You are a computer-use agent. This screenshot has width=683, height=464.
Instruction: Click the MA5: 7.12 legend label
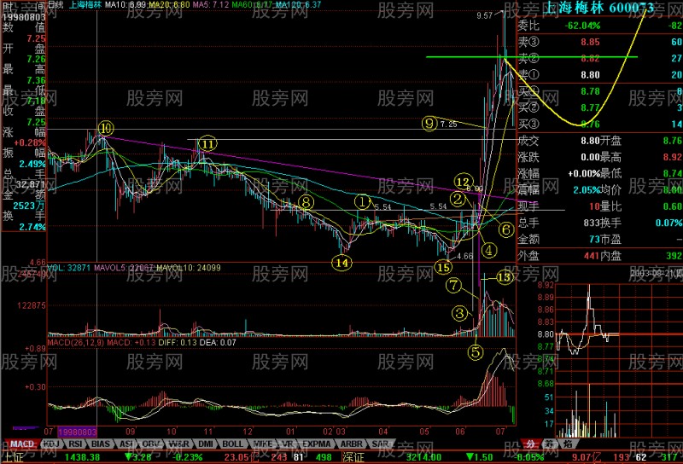click(x=211, y=5)
